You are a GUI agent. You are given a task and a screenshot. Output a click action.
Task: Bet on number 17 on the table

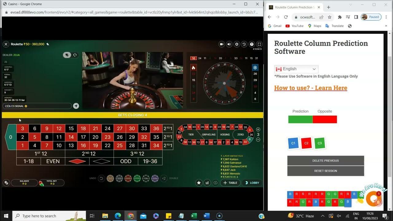(83, 137)
